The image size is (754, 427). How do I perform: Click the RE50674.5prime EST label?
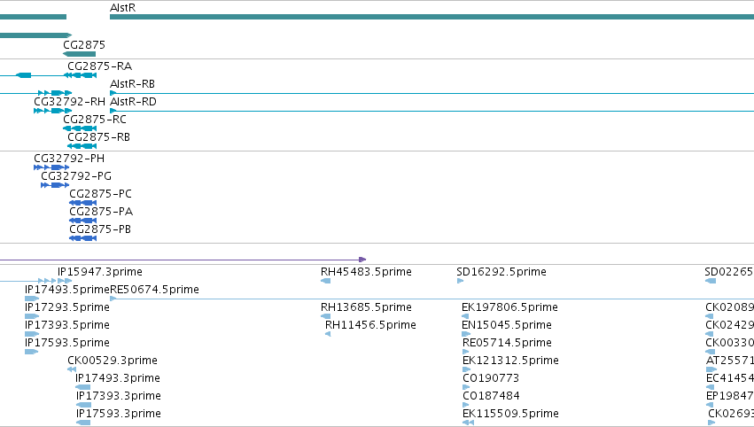(x=154, y=290)
